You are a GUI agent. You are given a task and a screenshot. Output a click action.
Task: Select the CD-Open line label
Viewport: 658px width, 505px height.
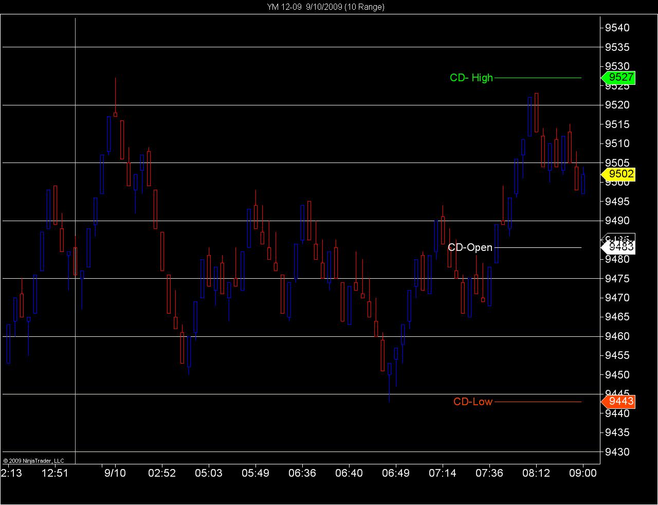pyautogui.click(x=470, y=247)
